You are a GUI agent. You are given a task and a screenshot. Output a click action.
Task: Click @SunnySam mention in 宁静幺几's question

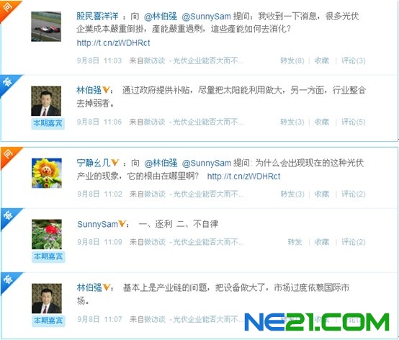[x=207, y=163]
